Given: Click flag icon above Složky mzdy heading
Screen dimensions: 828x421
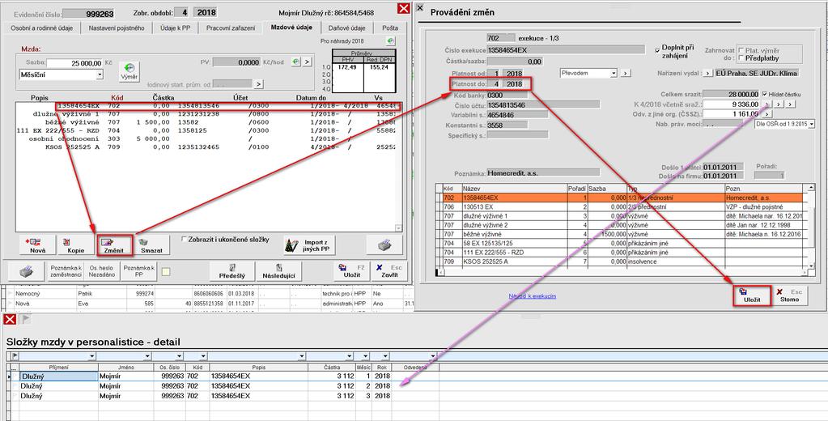Looking at the screenshot, I should pyautogui.click(x=25, y=319).
